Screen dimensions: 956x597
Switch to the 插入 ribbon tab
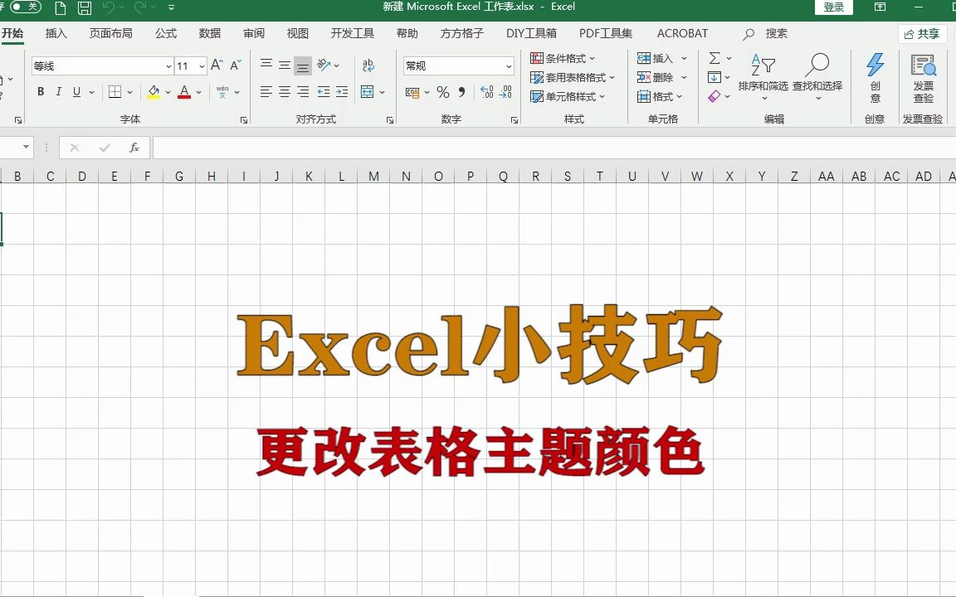point(56,33)
